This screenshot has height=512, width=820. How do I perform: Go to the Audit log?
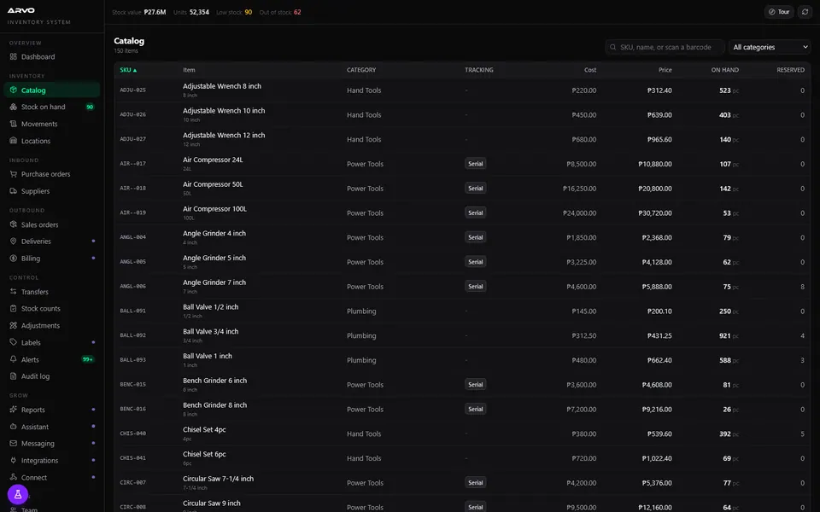52,375
